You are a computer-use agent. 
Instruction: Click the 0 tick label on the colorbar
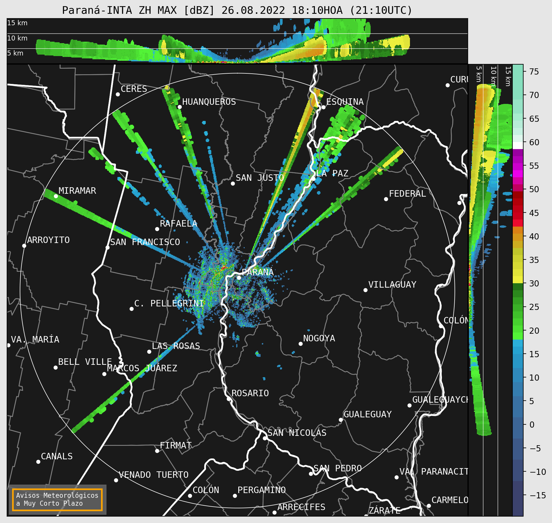click(532, 425)
